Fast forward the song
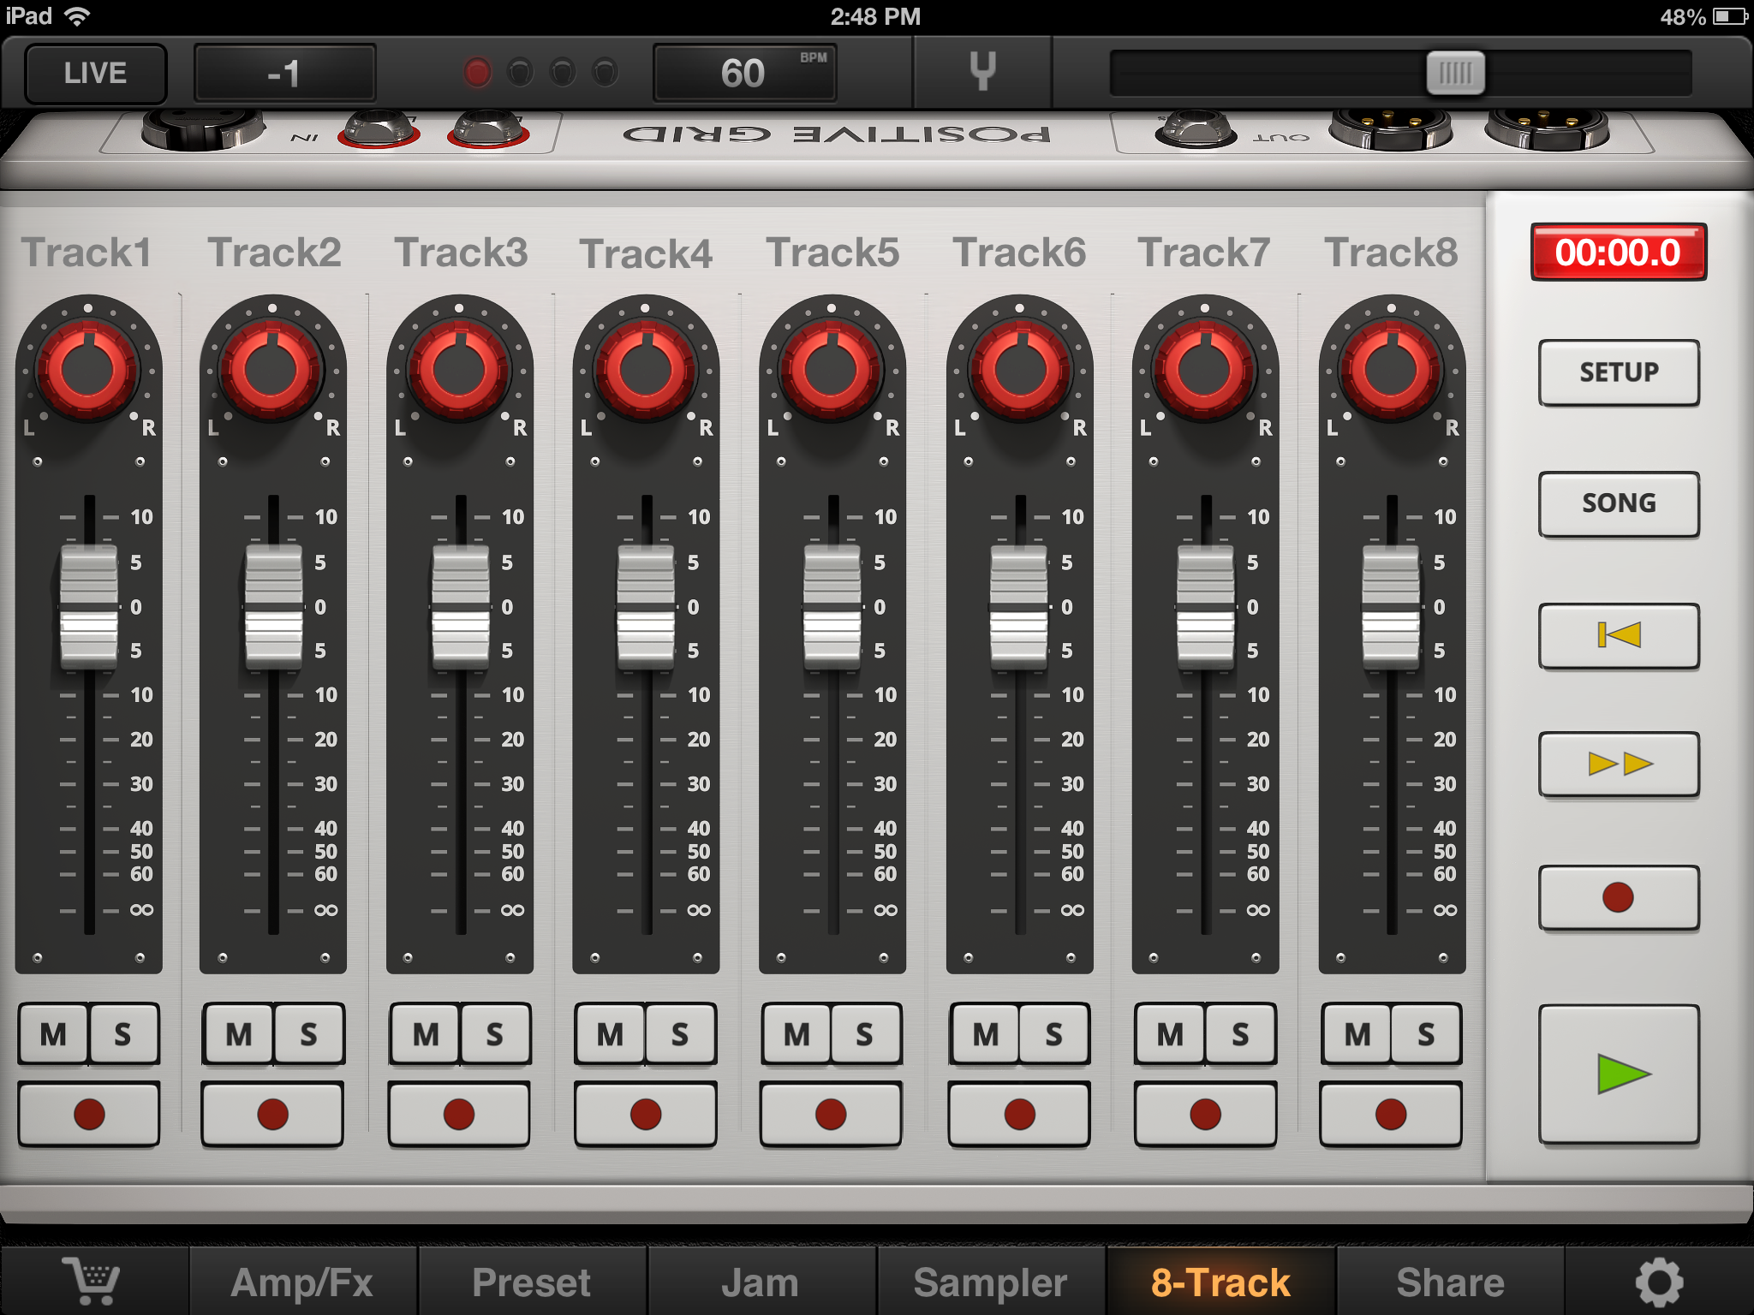This screenshot has width=1754, height=1315. tap(1619, 764)
